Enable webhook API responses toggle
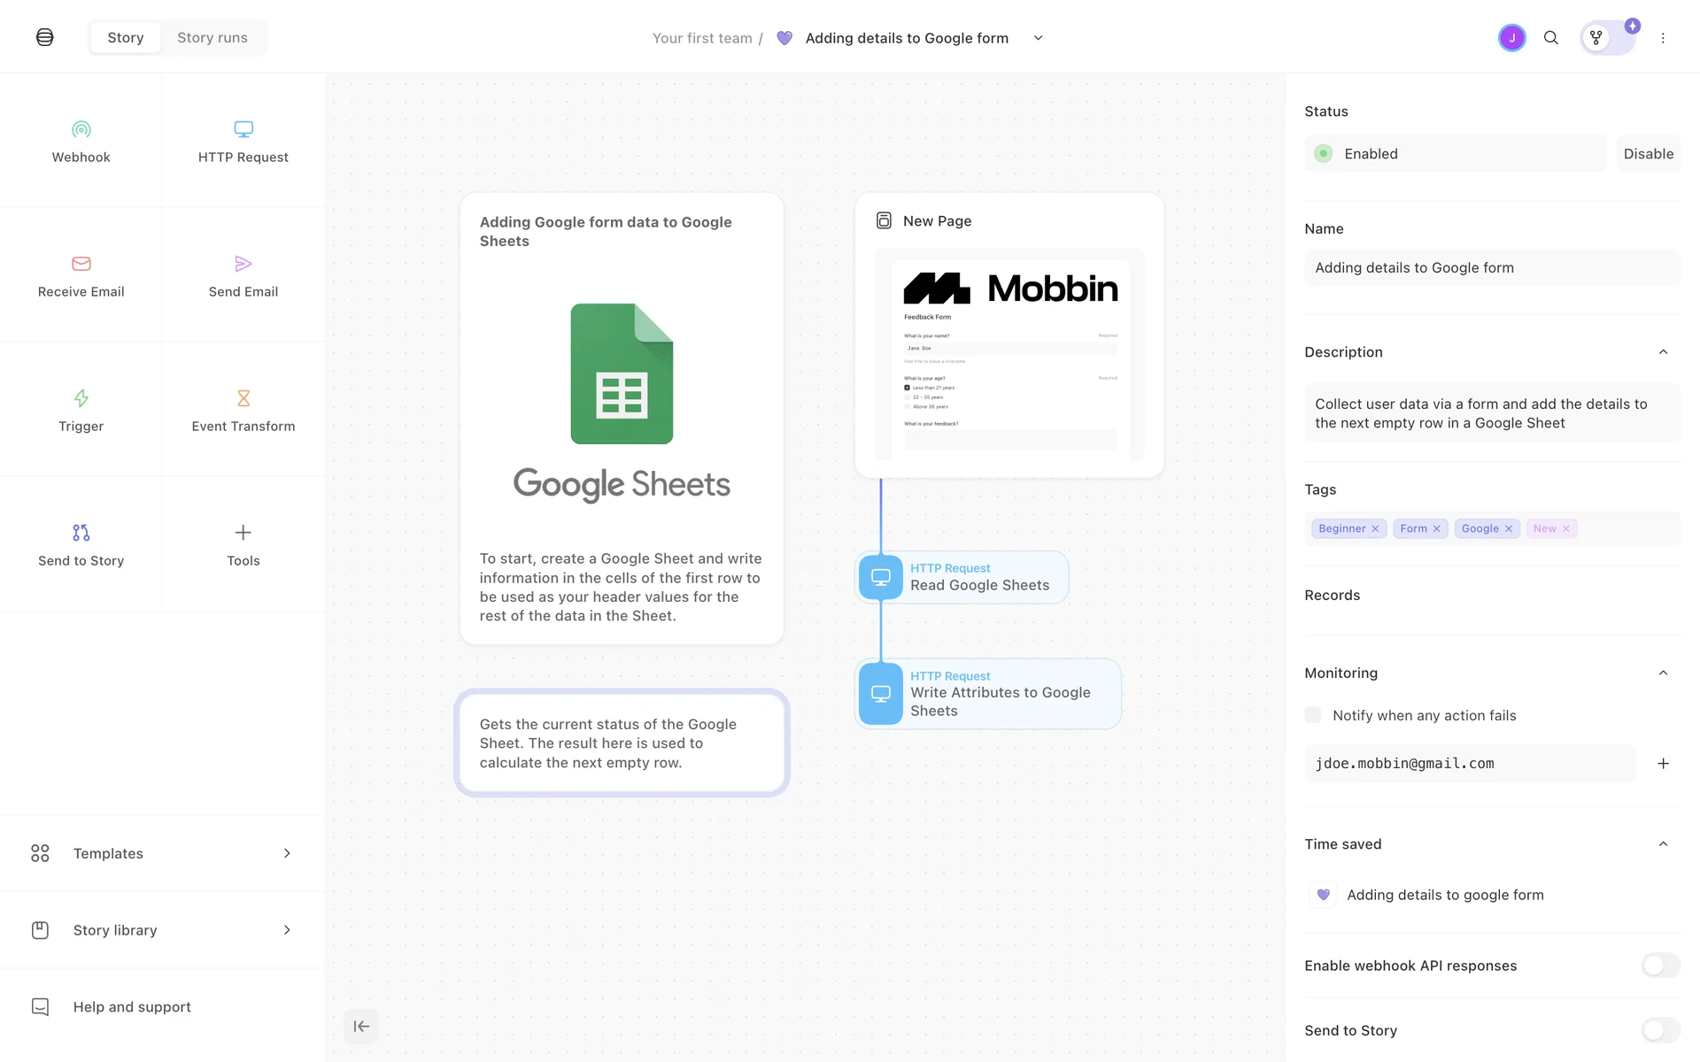 [1660, 966]
